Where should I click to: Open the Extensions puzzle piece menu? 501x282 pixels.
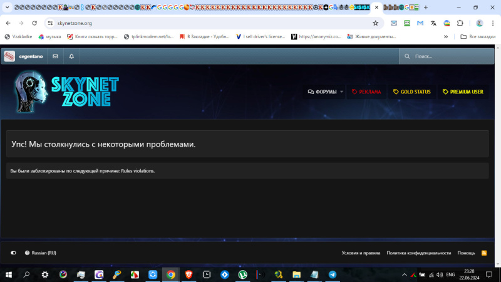coord(460,23)
